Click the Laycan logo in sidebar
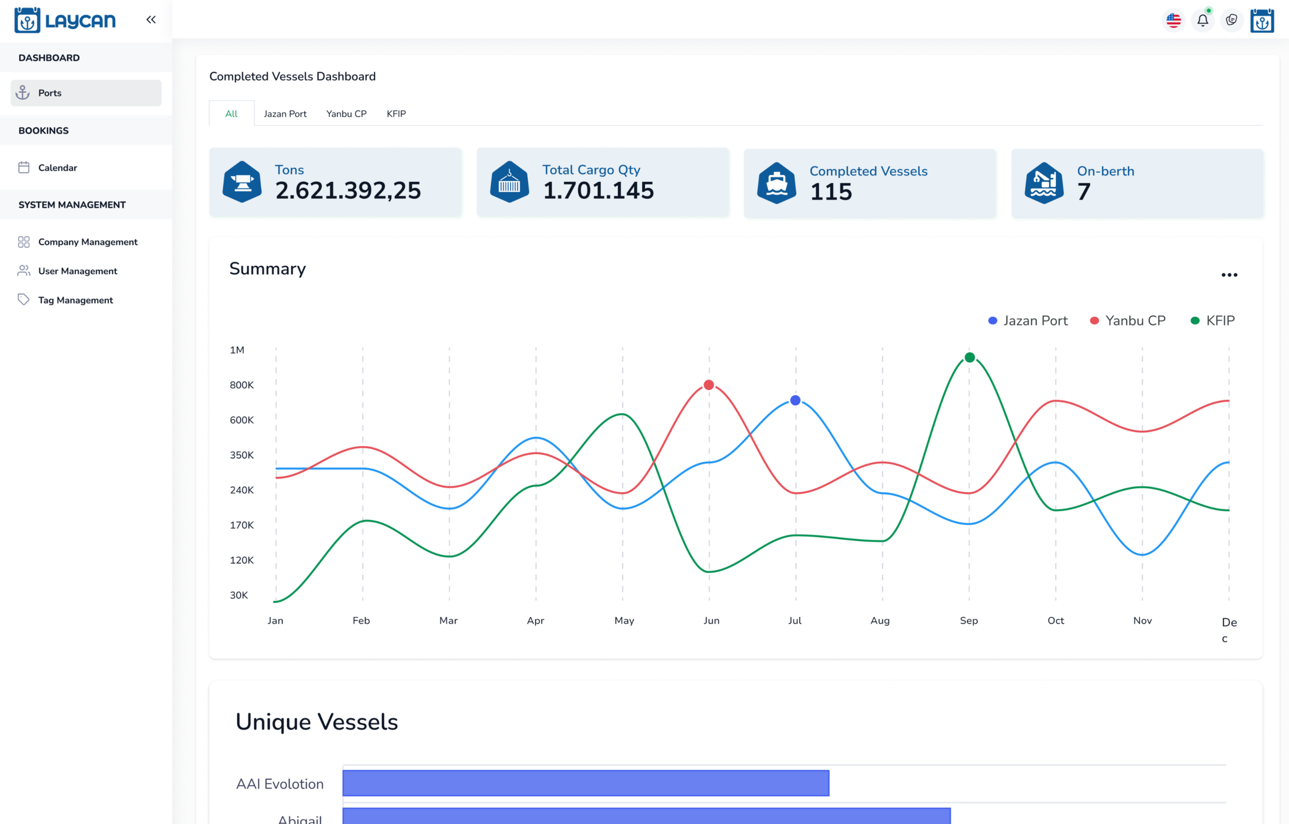This screenshot has width=1289, height=824. tap(65, 20)
